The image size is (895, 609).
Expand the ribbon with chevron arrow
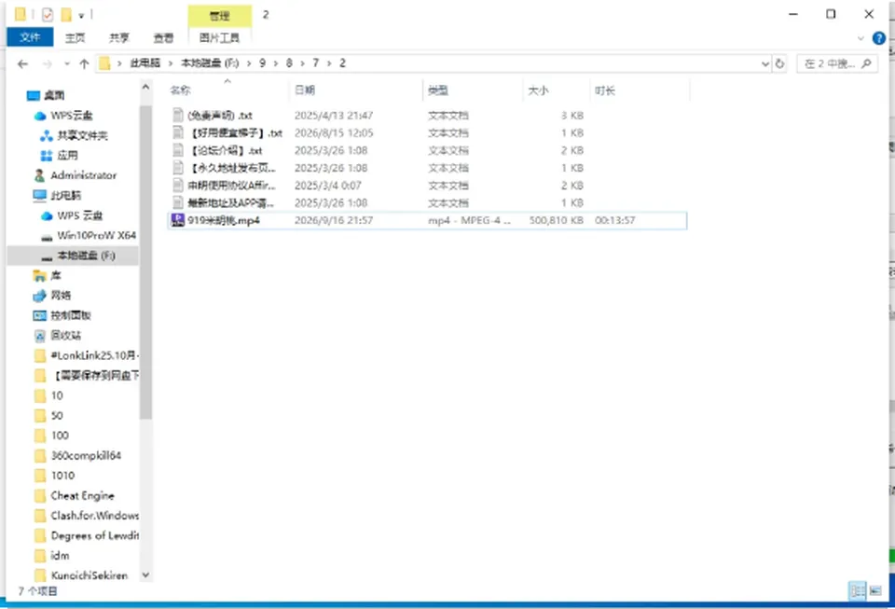tap(861, 38)
